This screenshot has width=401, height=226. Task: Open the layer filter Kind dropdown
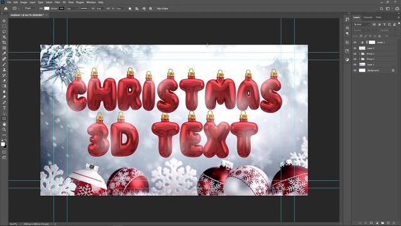click(x=362, y=24)
